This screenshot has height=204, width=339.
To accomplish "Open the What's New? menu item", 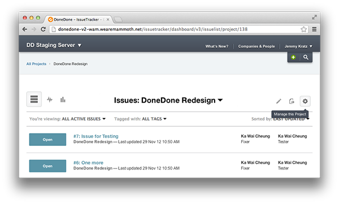I will pyautogui.click(x=216, y=46).
